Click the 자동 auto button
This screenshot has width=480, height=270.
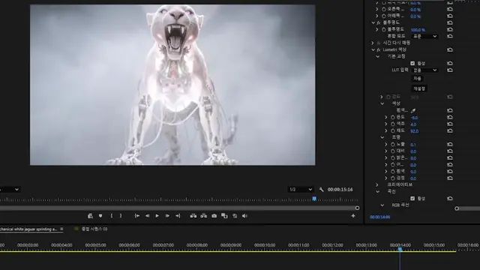(x=418, y=79)
